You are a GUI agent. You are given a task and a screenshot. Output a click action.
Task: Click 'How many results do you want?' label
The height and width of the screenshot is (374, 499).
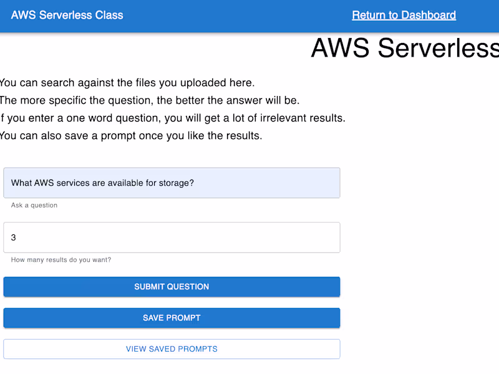click(61, 260)
